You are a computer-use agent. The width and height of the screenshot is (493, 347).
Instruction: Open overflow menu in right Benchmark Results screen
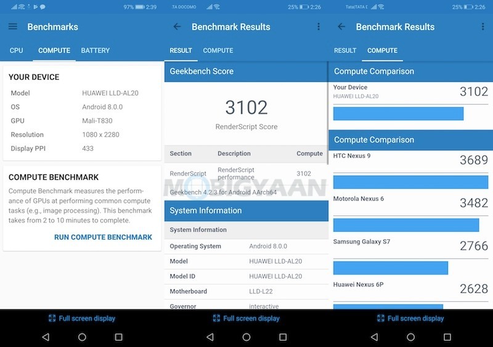[x=483, y=27]
